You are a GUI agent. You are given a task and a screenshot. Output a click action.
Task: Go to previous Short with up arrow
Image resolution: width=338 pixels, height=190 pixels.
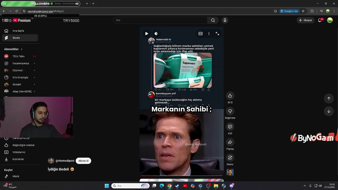[329, 98]
